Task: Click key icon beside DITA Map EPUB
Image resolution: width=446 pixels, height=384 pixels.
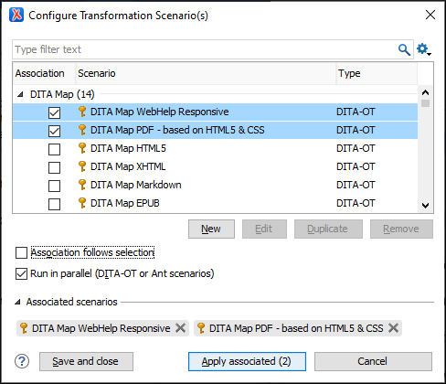Action: click(x=82, y=203)
